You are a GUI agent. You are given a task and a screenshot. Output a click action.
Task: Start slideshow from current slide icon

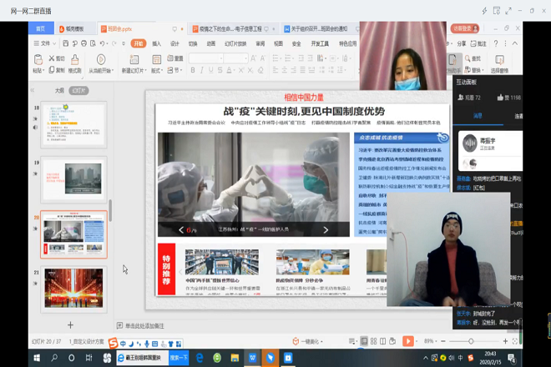[101, 59]
